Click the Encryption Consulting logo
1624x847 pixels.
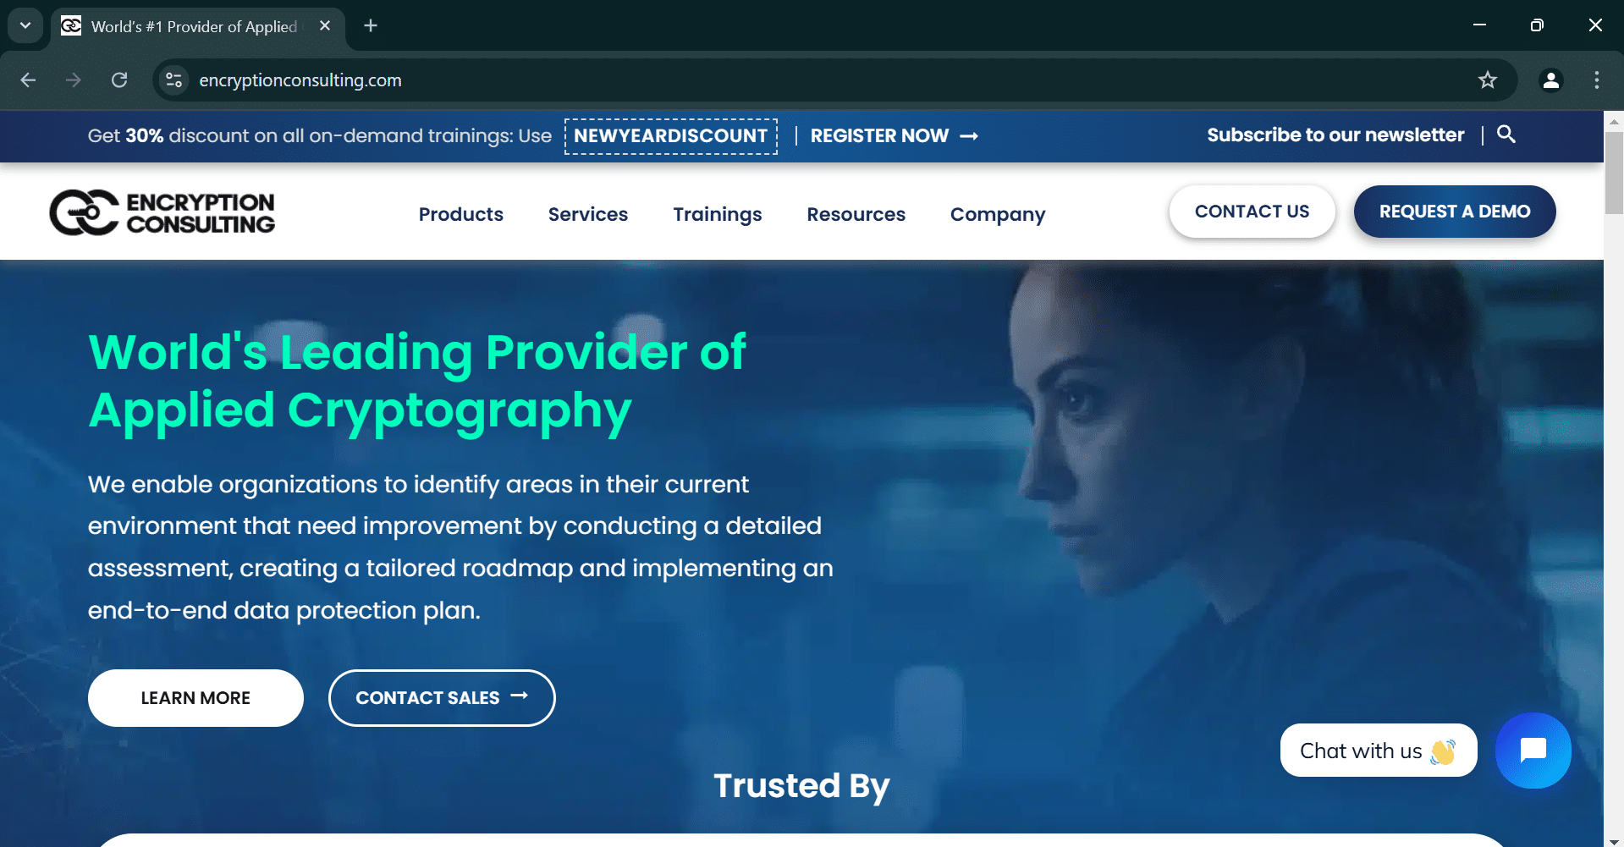tap(162, 212)
